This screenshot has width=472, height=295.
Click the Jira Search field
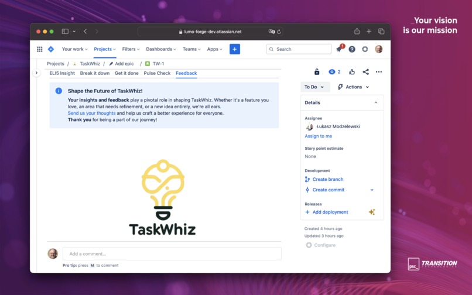[x=299, y=49]
